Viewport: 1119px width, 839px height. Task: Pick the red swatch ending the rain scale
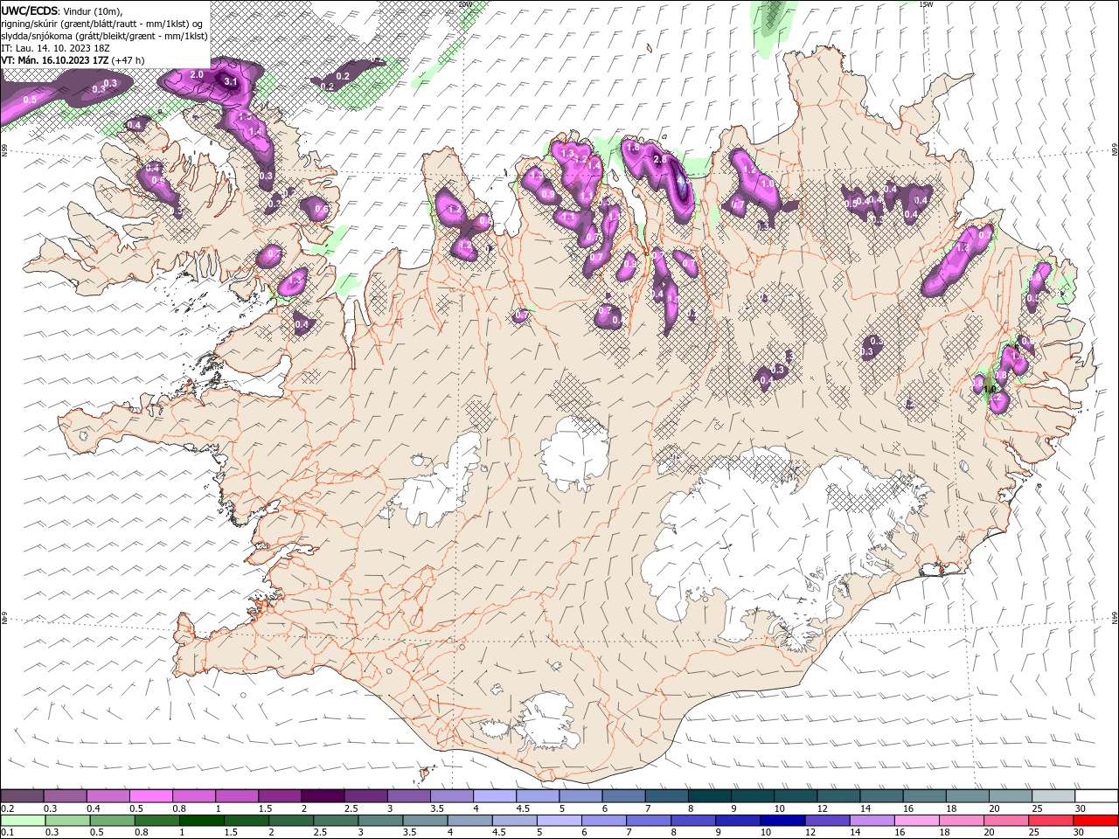pos(1095,821)
